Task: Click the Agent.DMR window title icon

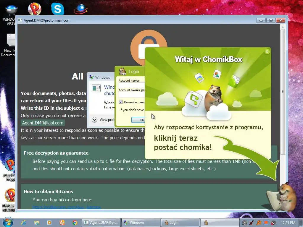Action: tap(20, 20)
